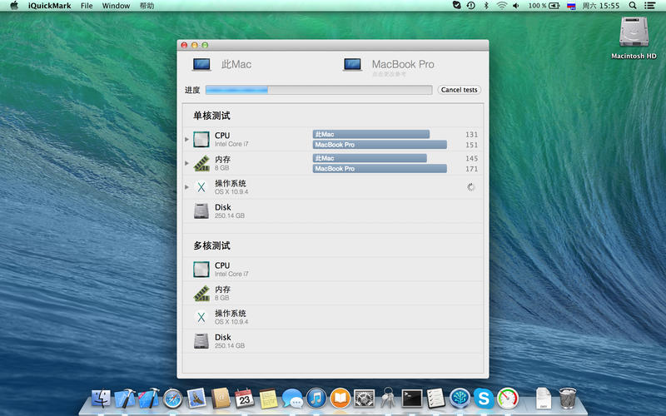The height and width of the screenshot is (416, 666).
Task: Open Mail from the Dock
Action: [196, 399]
